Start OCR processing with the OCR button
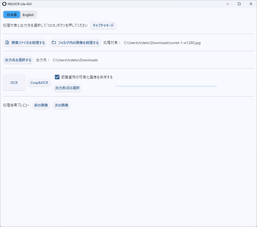The width and height of the screenshot is (257, 227). [14, 82]
